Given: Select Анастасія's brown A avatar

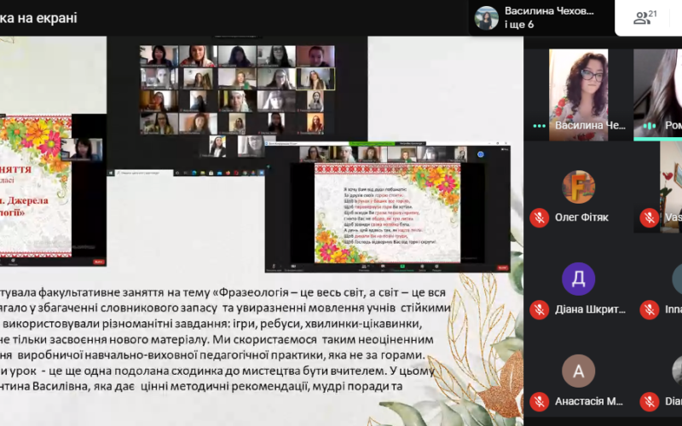Looking at the screenshot, I should coord(578,371).
